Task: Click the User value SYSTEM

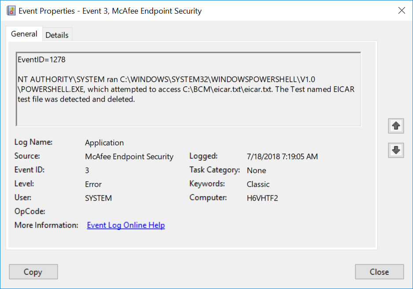Action: pos(98,198)
